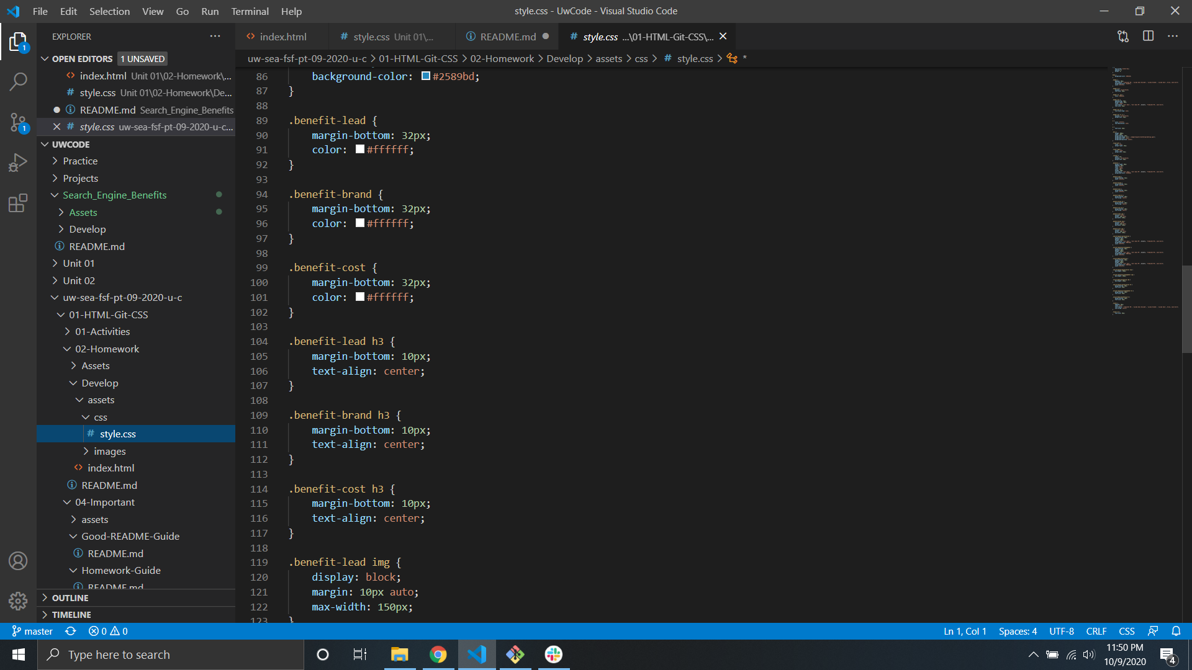This screenshot has width=1192, height=670.
Task: Open the Selection menu
Action: [x=109, y=11]
